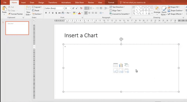
Task: Click the Insert SmartArt Graphic placeholder icon
Action: click(x=127, y=65)
